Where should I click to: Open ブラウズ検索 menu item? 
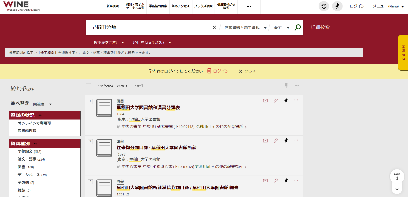[x=203, y=6]
